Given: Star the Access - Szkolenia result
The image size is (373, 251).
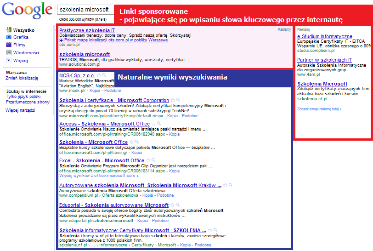Looking at the screenshot, I should (153, 123).
